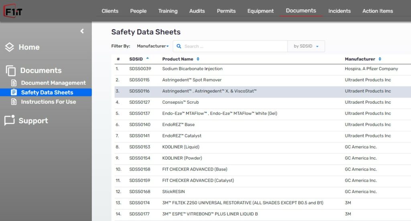411x221 pixels.
Task: Sort by Product Name using its arrows
Action: click(198, 59)
